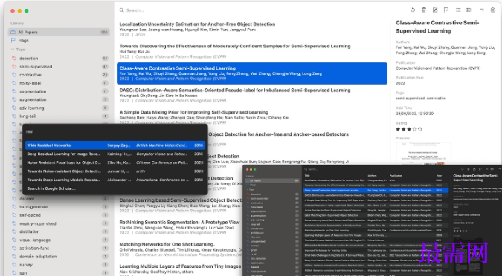The height and width of the screenshot is (276, 502).
Task: Select 'Towards Discovering the Effectiveness' paper
Action: pyautogui.click(x=252, y=51)
